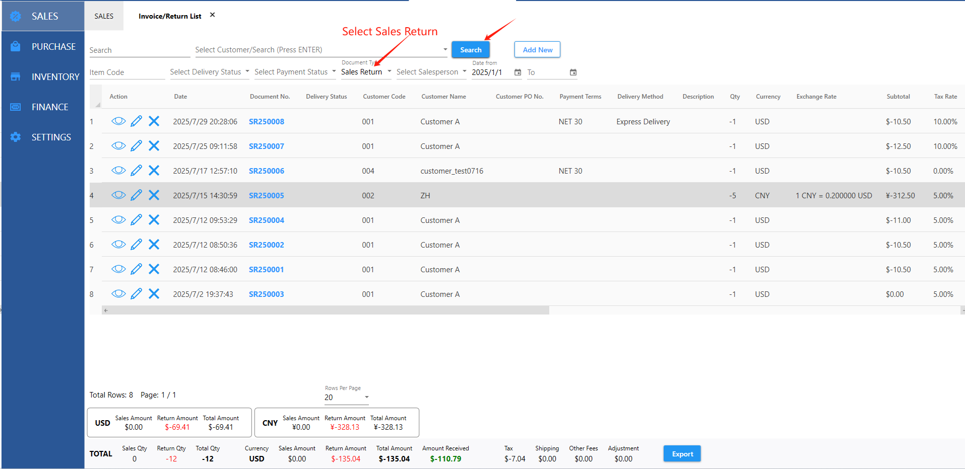
Task: View SR250008 details with the eye icon
Action: pos(118,121)
